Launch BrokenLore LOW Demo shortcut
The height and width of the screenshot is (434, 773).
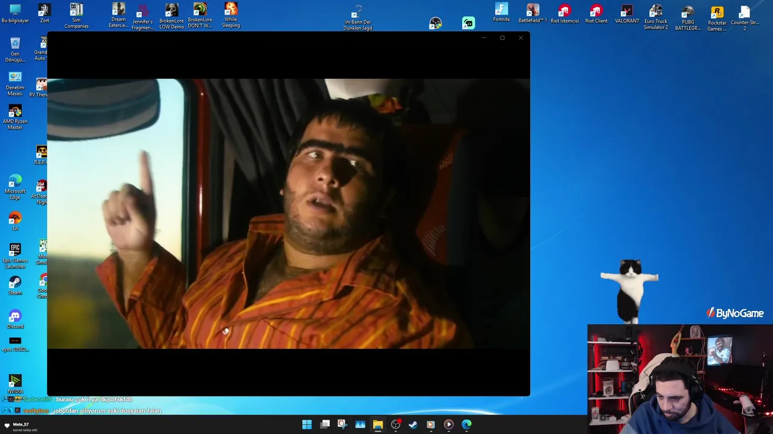click(172, 16)
